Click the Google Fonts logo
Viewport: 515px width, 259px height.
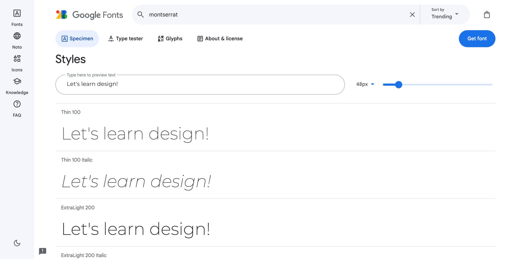89,15
